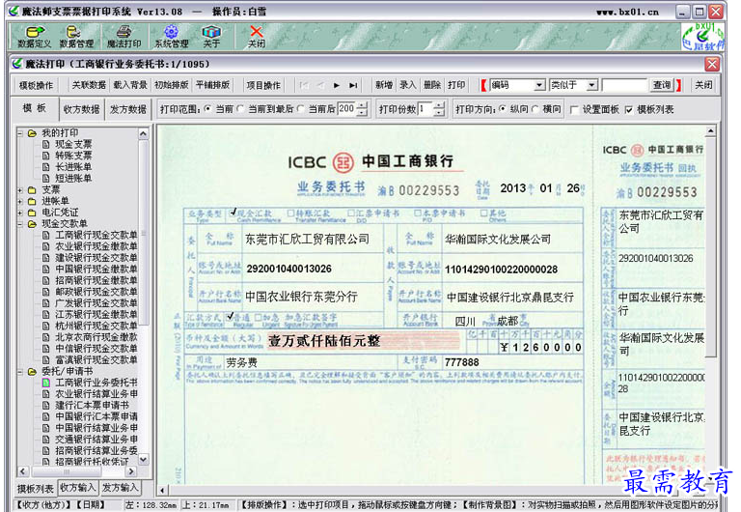The image size is (741, 512).
Task: Switch to 摸板列表 bottom tab
Action: point(36,489)
